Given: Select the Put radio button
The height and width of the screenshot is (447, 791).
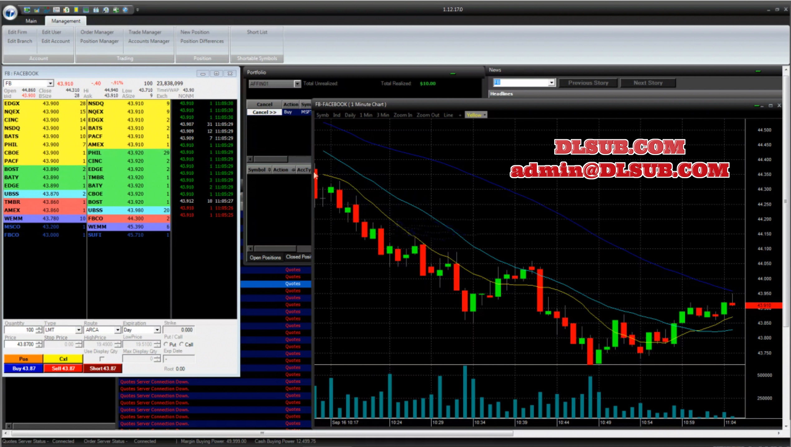Looking at the screenshot, I should click(166, 344).
